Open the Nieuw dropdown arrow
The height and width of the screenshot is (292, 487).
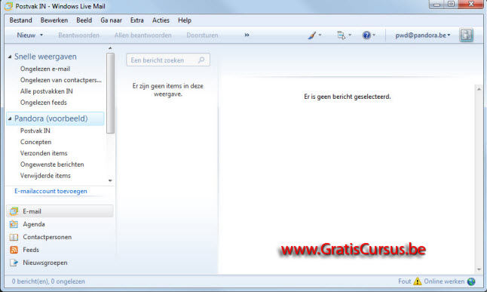[41, 35]
